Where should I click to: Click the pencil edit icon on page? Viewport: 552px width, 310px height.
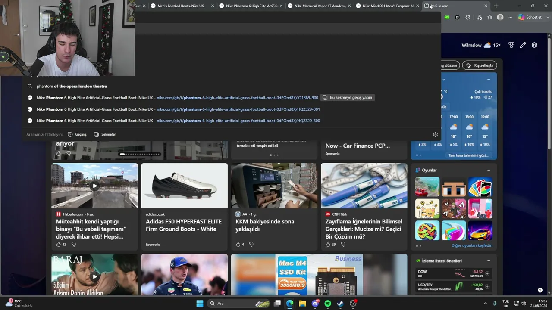[x=523, y=45]
